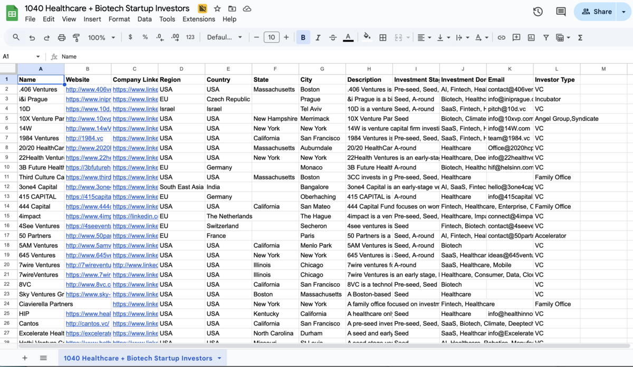Viewport: 633px width, 367px height.
Task: Create a filter
Action: tap(546, 37)
